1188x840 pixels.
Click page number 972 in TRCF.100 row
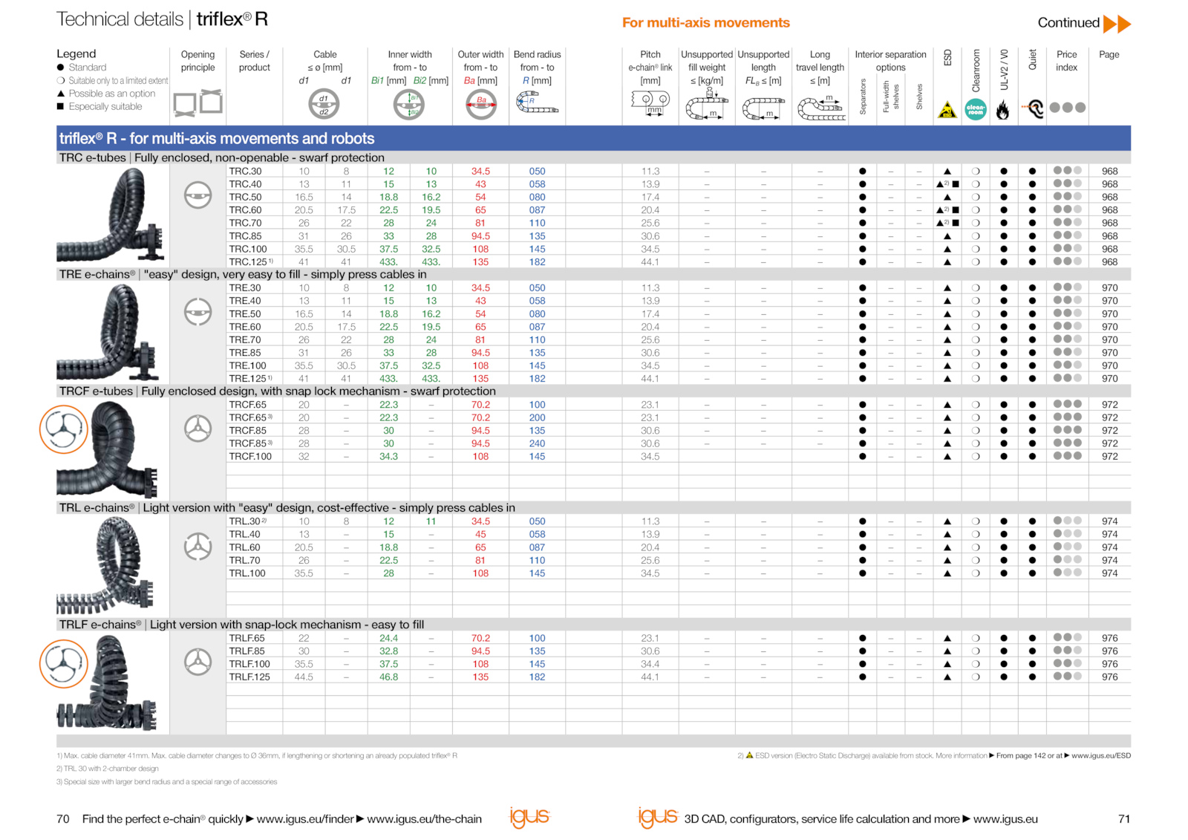pyautogui.click(x=1109, y=457)
